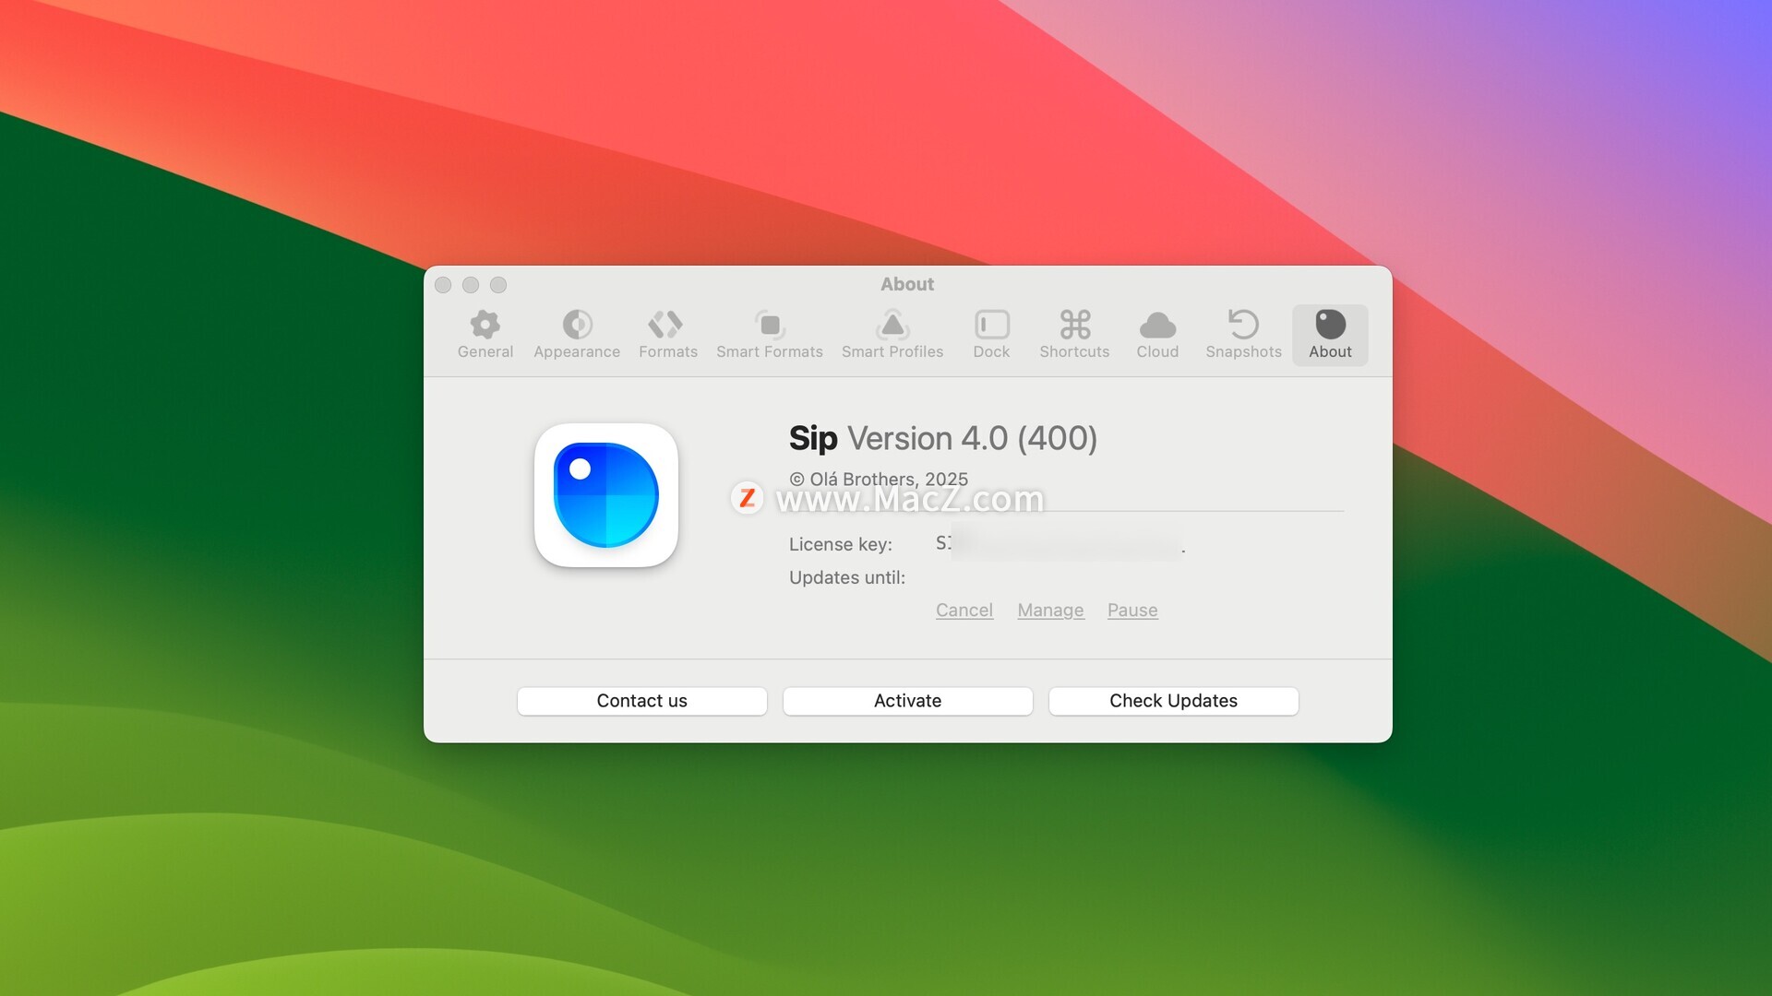Screen dimensions: 1772x996
Task: Check for updates with Check Updates
Action: click(1173, 701)
